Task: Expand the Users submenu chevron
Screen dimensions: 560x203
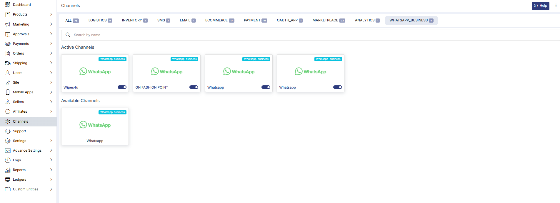Action: point(51,73)
